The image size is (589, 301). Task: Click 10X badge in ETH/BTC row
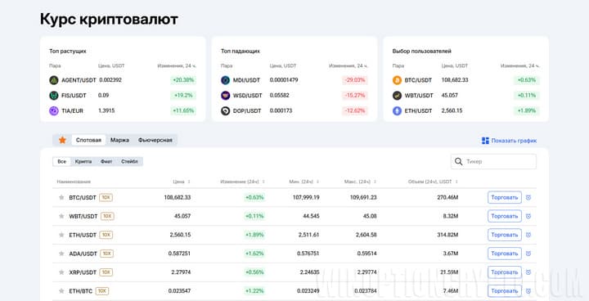tap(102, 291)
